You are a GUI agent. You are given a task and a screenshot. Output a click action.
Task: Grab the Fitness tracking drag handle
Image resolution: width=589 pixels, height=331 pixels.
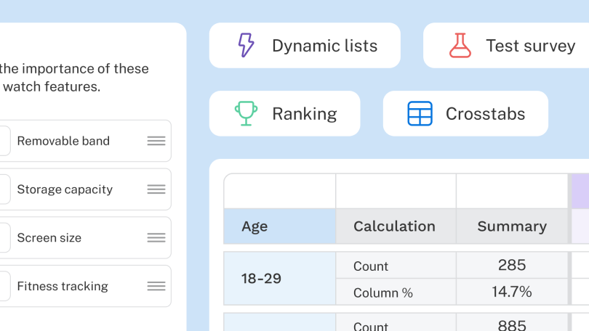[156, 286]
